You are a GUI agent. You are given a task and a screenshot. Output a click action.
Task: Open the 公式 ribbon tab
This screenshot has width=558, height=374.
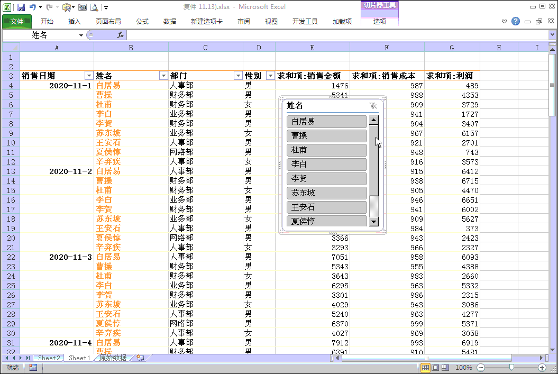pyautogui.click(x=142, y=21)
